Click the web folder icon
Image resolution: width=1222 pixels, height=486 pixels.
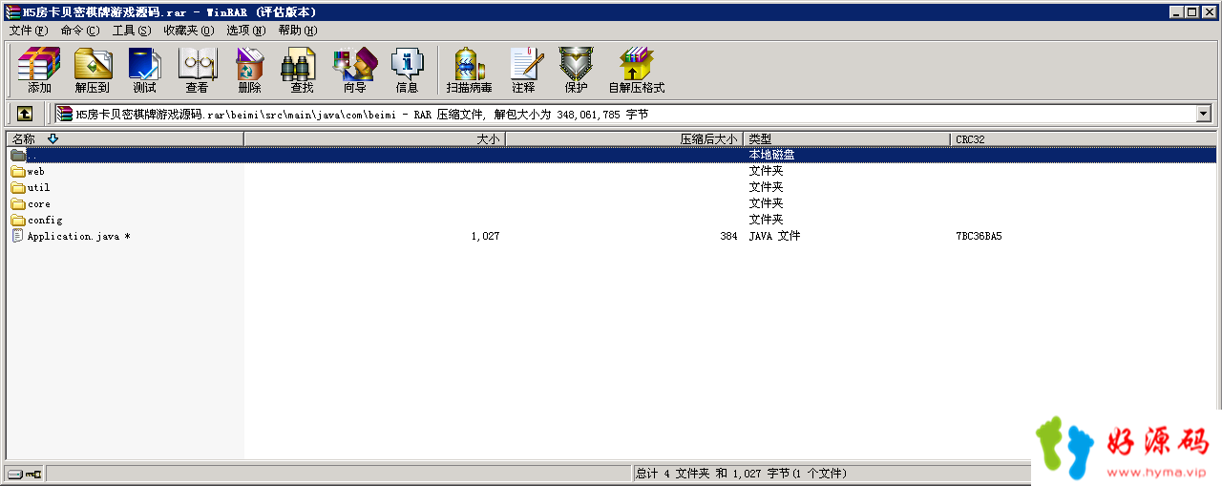click(17, 172)
